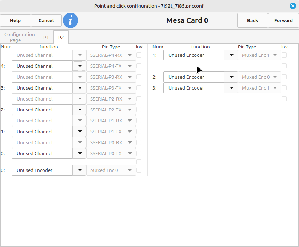Screen dimensions: 299x247
Task: Open right-side encoder 1 function dropdown arrow
Action: coord(231,55)
